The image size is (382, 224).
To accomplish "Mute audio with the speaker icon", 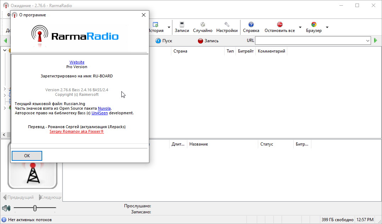I will pyautogui.click(x=6, y=208).
